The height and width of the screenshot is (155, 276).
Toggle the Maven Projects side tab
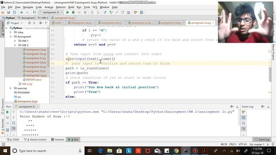point(273,52)
